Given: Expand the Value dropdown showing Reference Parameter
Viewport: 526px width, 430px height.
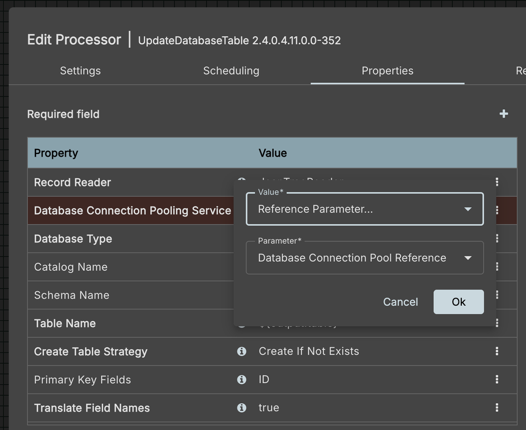Looking at the screenshot, I should tap(364, 209).
